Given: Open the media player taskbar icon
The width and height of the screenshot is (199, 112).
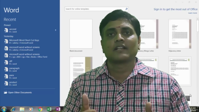Looking at the screenshot, I should pyautogui.click(x=31, y=109).
